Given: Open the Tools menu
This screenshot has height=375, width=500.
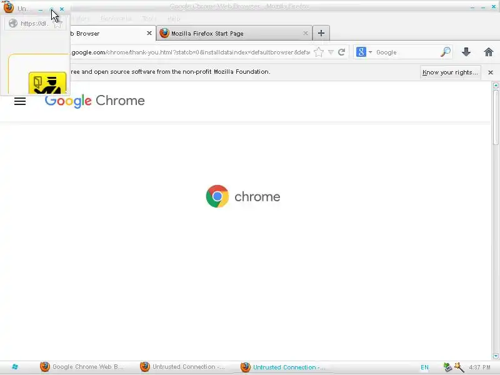Looking at the screenshot, I should click(x=149, y=19).
